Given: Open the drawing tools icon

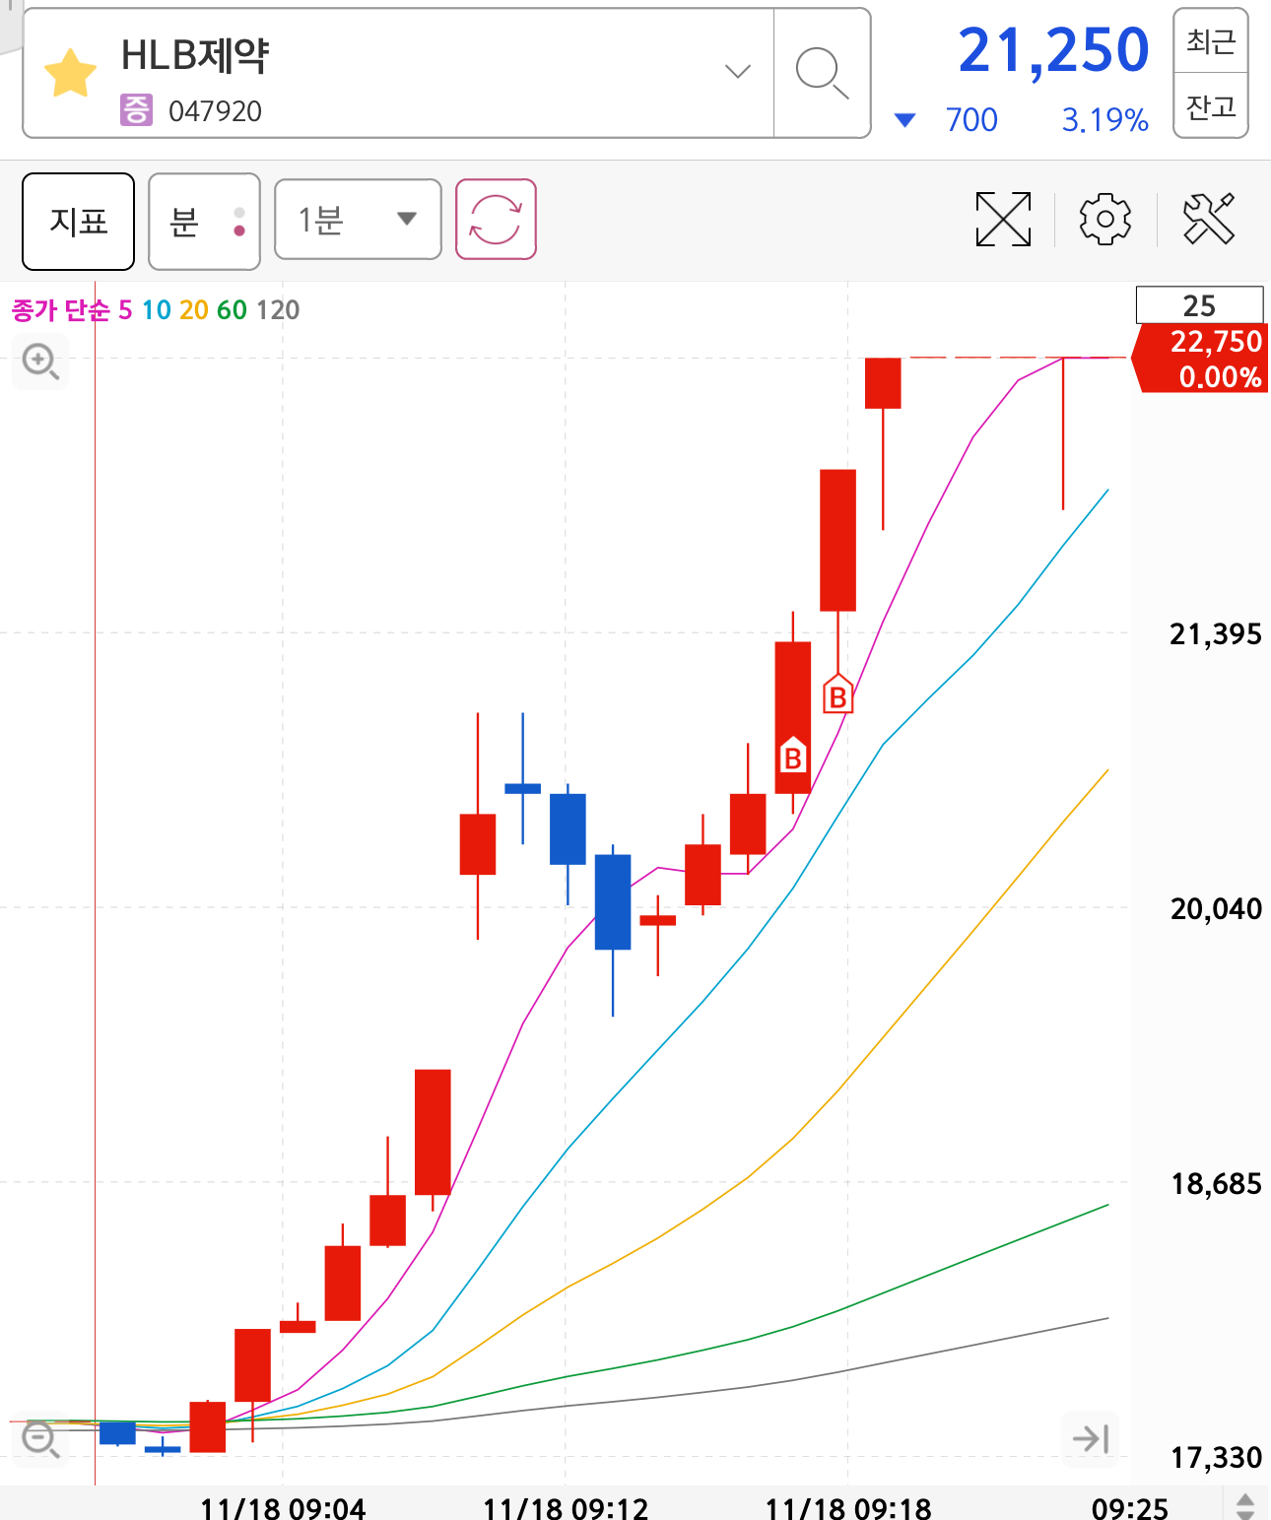Looking at the screenshot, I should pyautogui.click(x=1209, y=219).
